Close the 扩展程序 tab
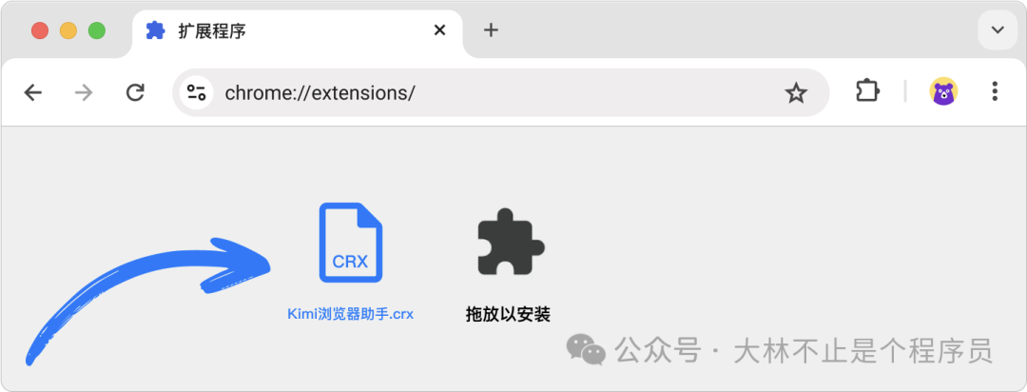This screenshot has height=392, width=1027. [x=439, y=30]
